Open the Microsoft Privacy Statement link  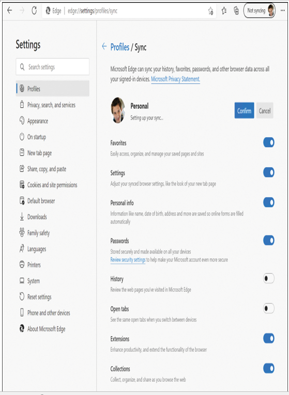[x=175, y=79]
